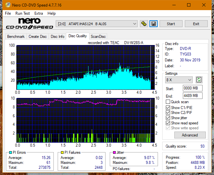Click the Jitter average 9.07 %

click(149, 158)
